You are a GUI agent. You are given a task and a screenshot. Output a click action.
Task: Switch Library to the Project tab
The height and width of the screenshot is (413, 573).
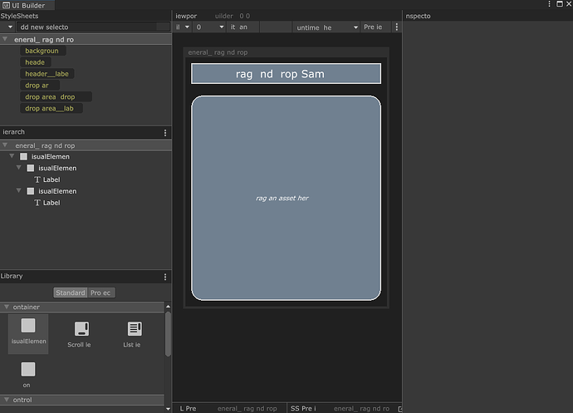point(101,293)
